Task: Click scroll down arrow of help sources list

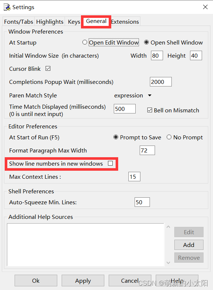Action: click(x=168, y=263)
